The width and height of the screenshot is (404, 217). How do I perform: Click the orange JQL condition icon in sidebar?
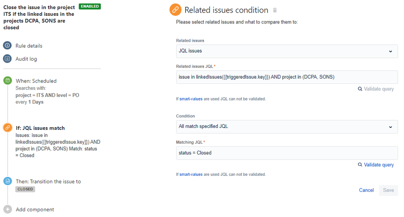tap(7, 128)
